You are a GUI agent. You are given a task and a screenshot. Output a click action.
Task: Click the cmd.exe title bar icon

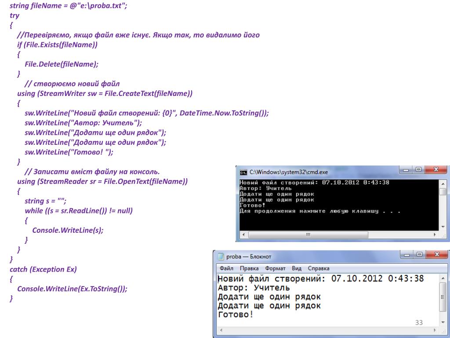pos(243,172)
